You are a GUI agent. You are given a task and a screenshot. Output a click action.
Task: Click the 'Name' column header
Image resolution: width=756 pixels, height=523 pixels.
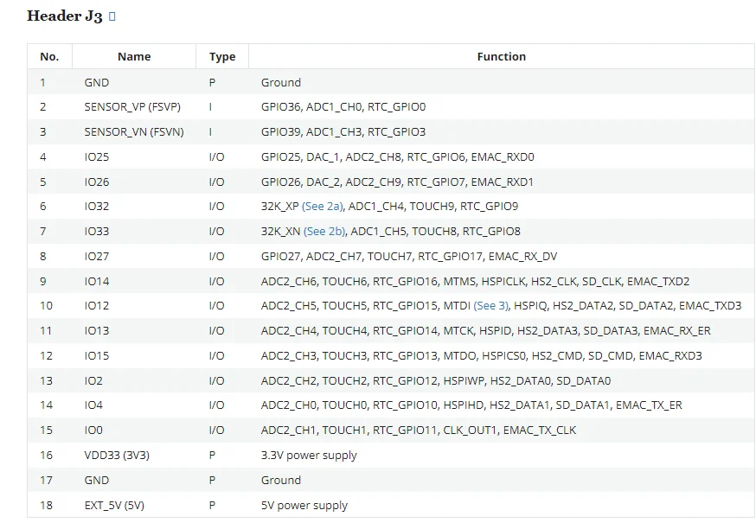134,56
